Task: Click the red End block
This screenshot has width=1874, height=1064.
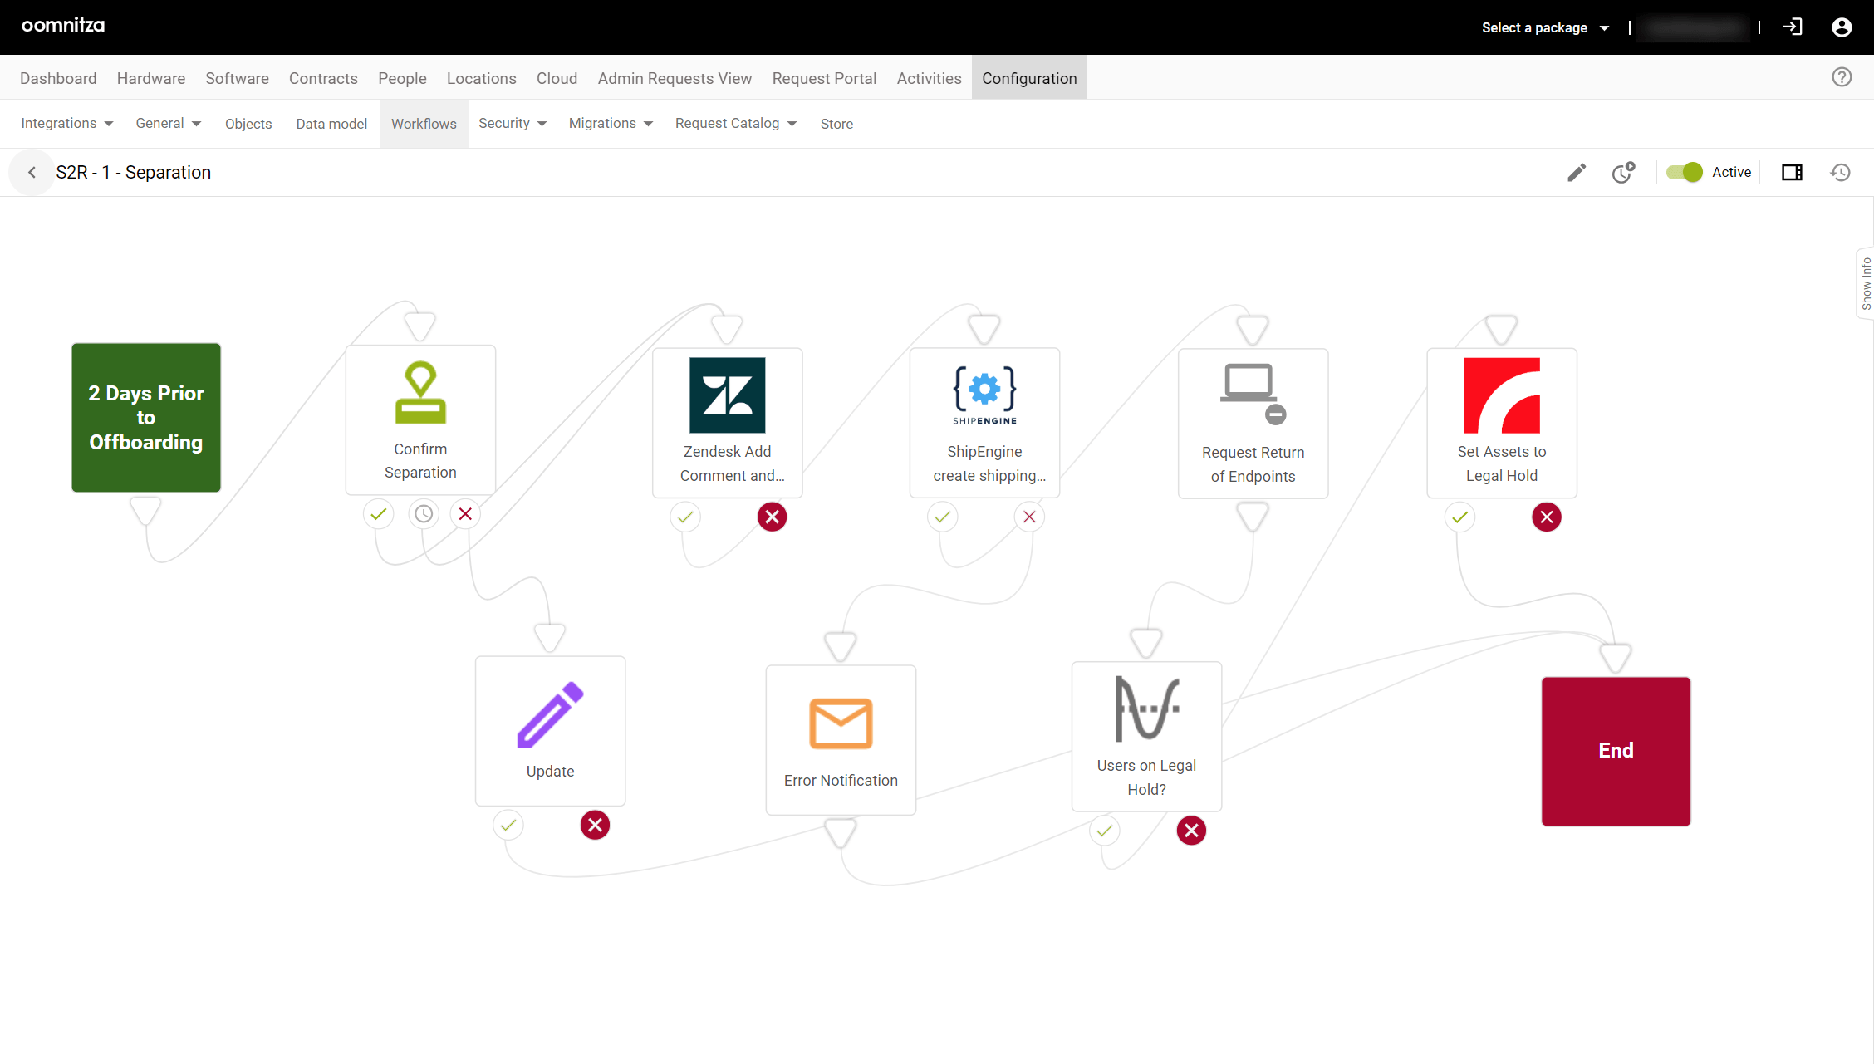Action: pyautogui.click(x=1616, y=751)
